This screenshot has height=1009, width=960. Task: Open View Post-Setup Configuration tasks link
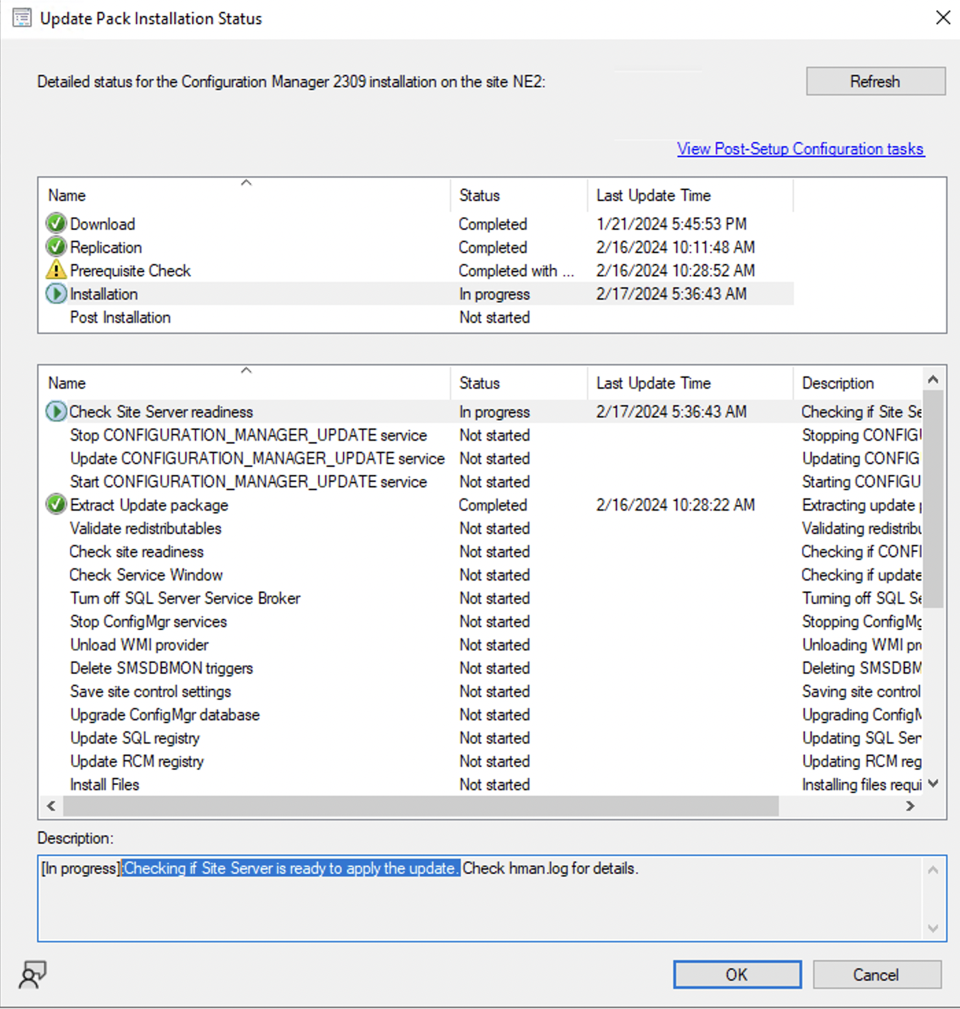point(800,149)
